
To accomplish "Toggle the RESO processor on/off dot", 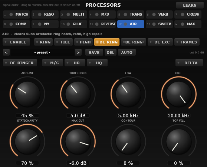I will 40,14.
